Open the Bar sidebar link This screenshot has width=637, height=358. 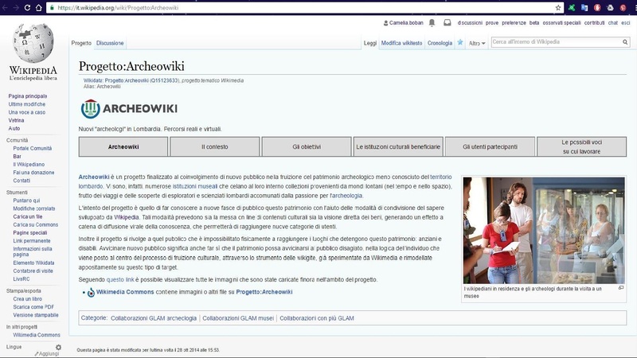pos(17,157)
